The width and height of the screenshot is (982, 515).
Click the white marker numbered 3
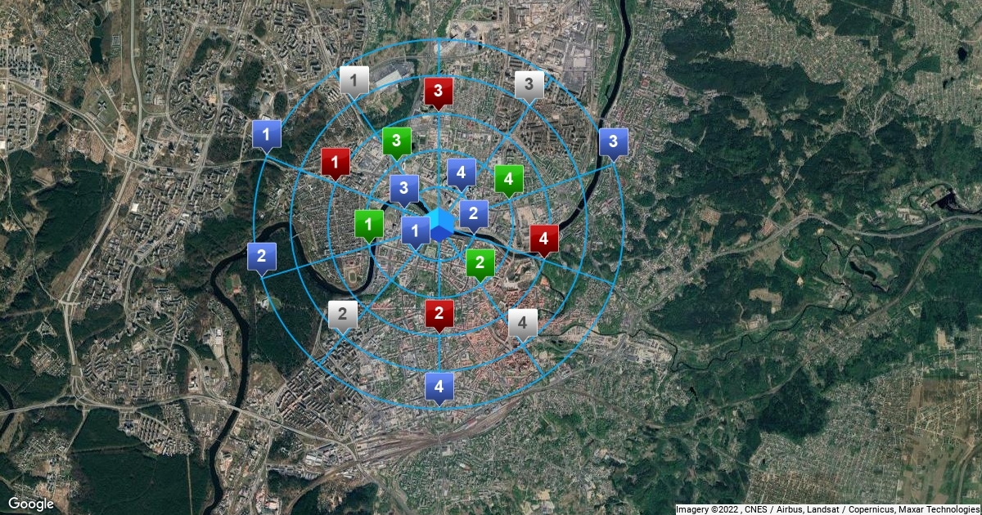click(x=529, y=83)
